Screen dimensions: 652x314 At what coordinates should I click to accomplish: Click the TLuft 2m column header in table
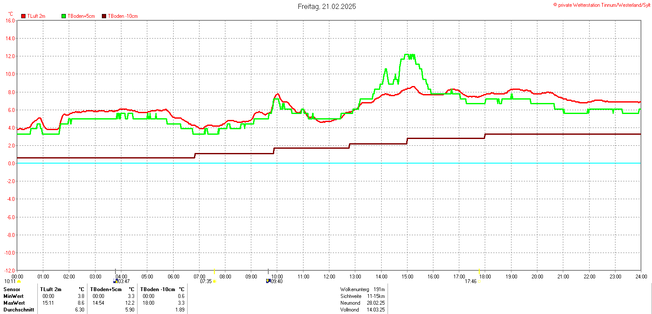point(51,289)
